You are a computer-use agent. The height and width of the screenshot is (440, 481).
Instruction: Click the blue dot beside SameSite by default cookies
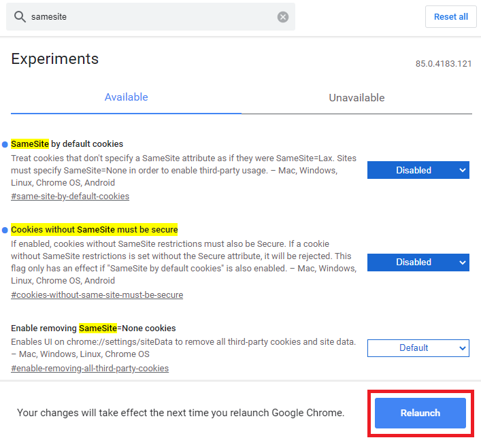coord(5,144)
